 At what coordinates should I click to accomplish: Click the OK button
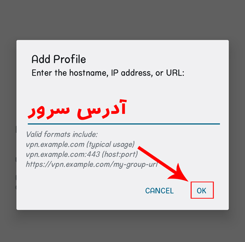[x=202, y=191]
